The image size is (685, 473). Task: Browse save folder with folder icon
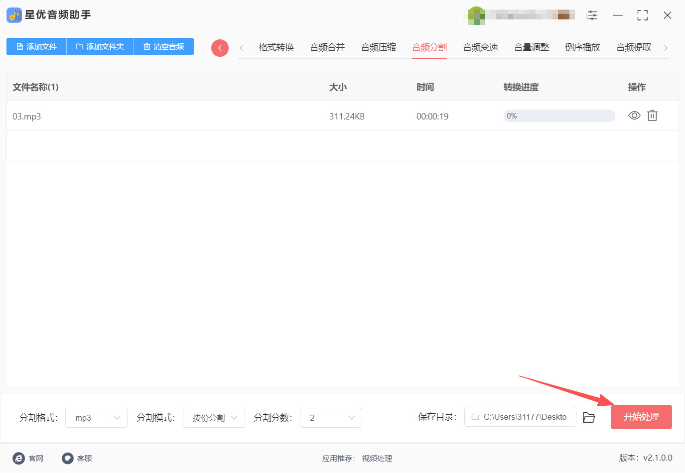point(589,417)
